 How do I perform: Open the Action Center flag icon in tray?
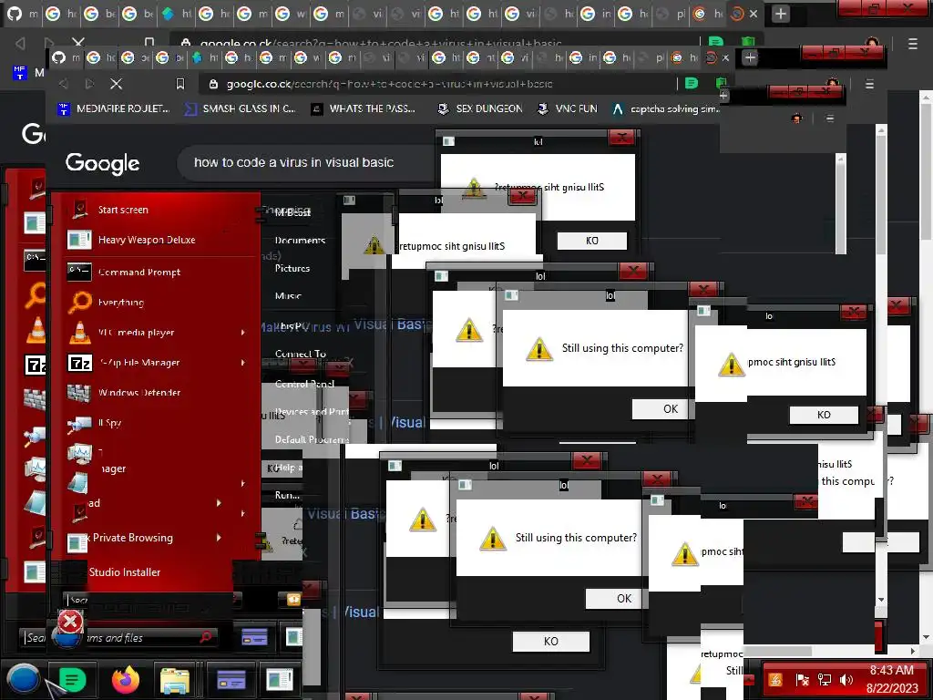(802, 679)
